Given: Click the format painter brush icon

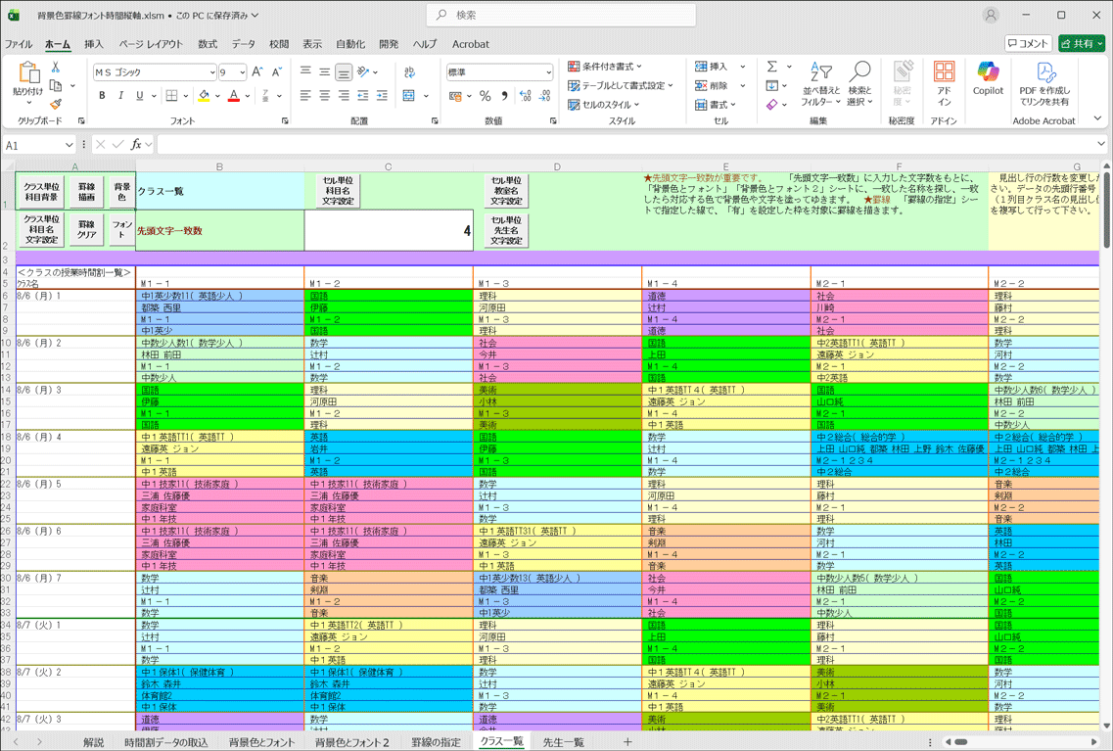Looking at the screenshot, I should (x=56, y=104).
